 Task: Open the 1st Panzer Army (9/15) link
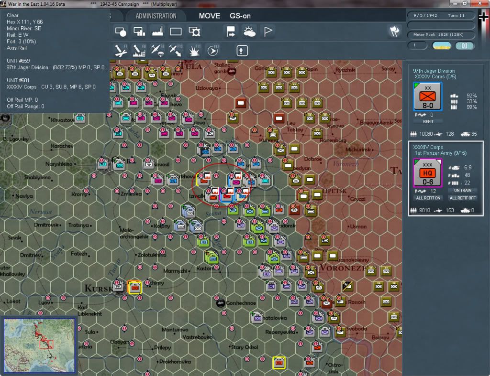(x=441, y=153)
